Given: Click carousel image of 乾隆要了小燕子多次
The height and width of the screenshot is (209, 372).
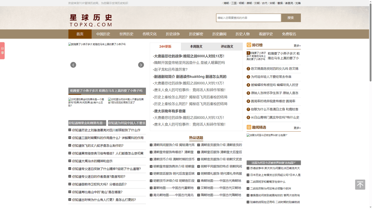Looking at the screenshot, I should click(107, 65).
